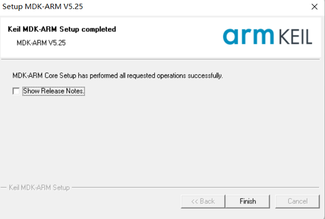Click the "Setup MDK-ARM V5.25" title bar text
Viewport: 325px width, 219px height.
coord(40,7)
